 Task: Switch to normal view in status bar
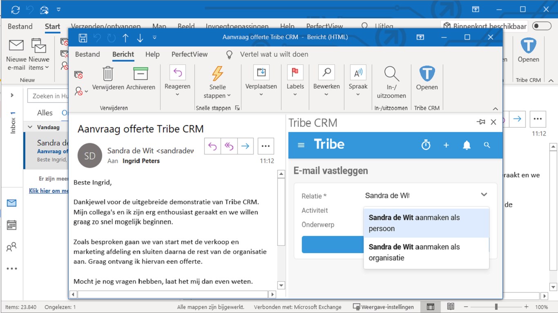point(430,307)
